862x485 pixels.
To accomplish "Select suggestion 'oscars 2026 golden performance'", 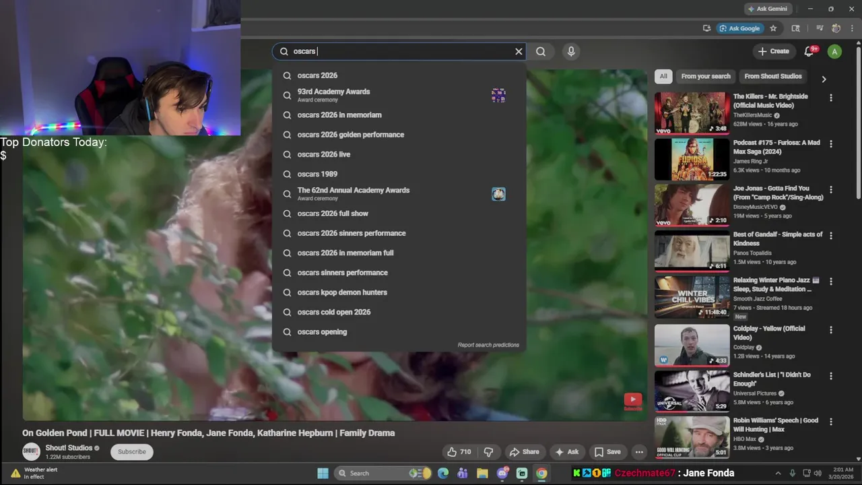I will coord(399,135).
